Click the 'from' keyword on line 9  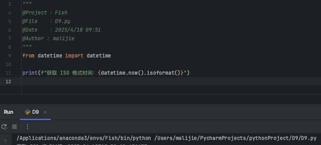click(x=28, y=55)
